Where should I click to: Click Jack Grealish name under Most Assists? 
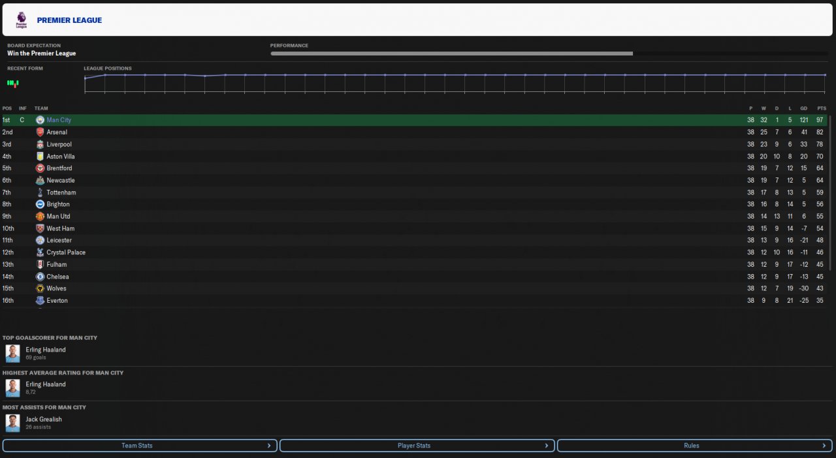coord(44,419)
